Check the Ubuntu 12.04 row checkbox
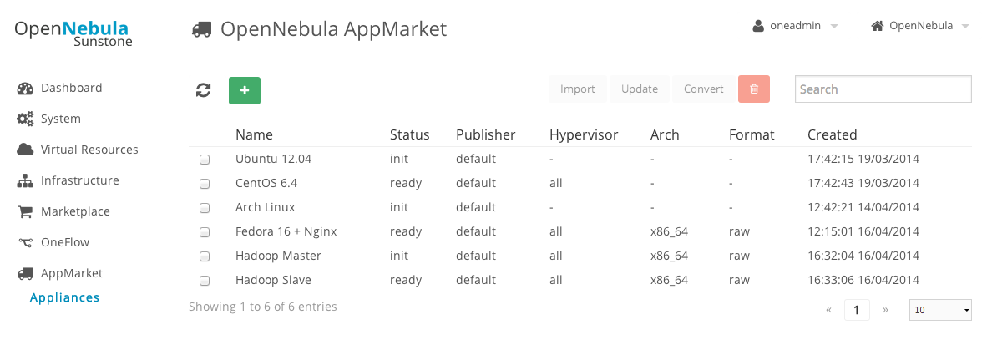 (205, 160)
